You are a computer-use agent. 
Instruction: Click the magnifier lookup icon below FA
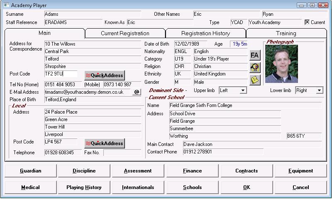click(x=255, y=68)
